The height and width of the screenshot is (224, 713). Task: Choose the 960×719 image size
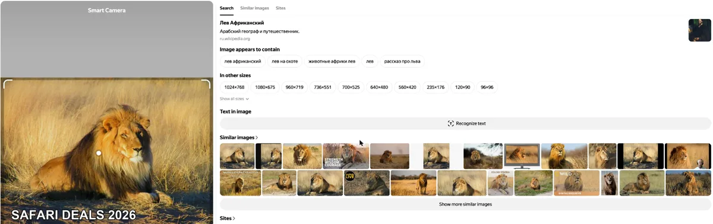294,87
